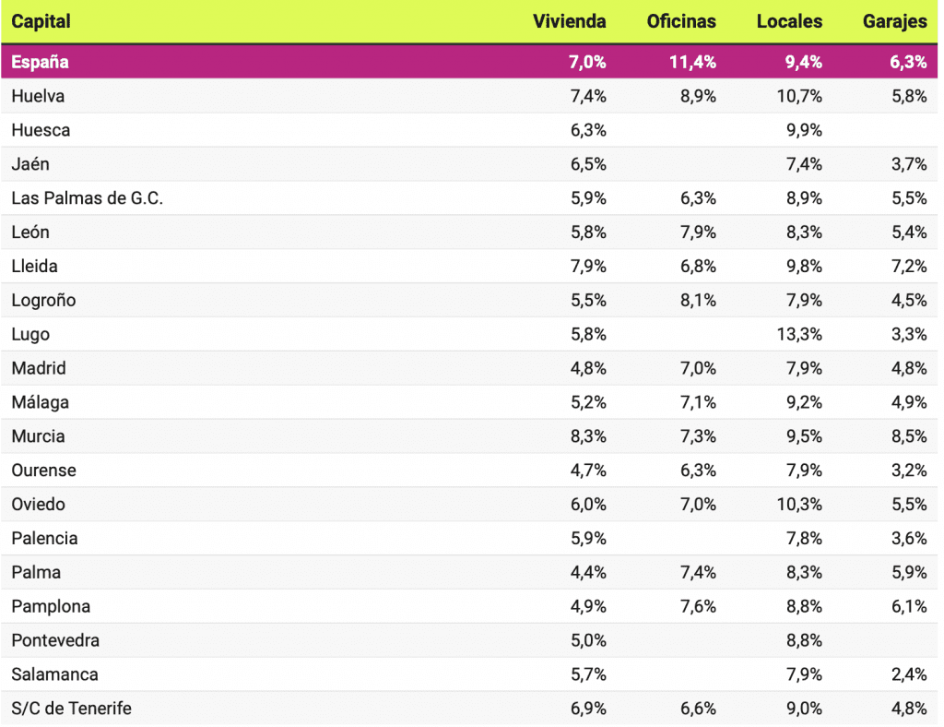Click Madrid in the Capital column
This screenshot has height=727, width=944.
39,368
